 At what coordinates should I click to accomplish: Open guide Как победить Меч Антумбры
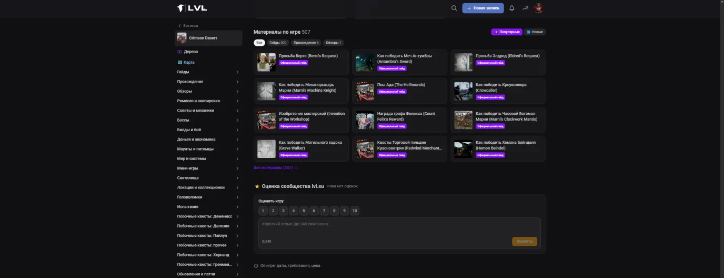(399, 62)
